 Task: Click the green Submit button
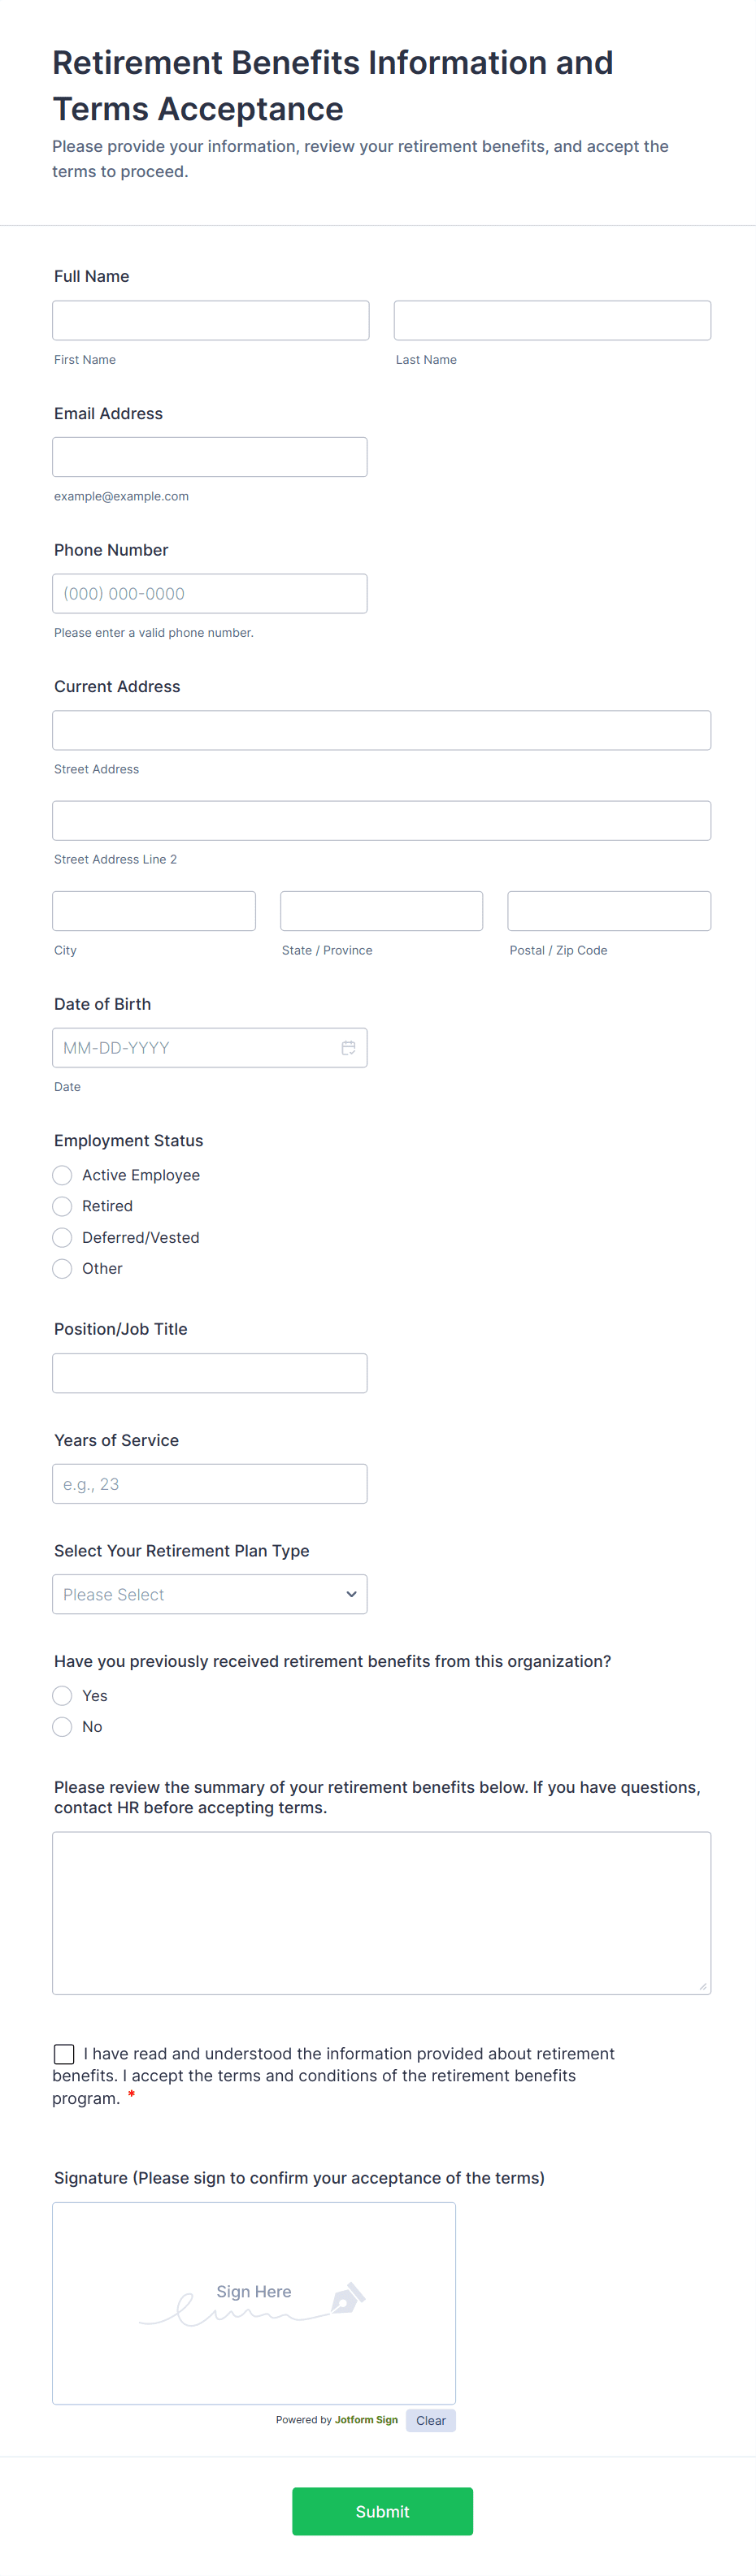381,2511
